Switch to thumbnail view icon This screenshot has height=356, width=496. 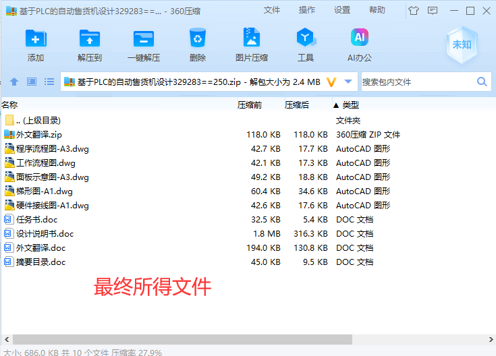pyautogui.click(x=31, y=82)
